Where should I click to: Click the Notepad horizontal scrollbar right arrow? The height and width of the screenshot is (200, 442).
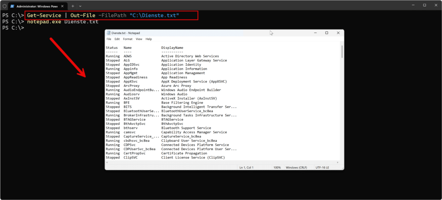click(338, 162)
